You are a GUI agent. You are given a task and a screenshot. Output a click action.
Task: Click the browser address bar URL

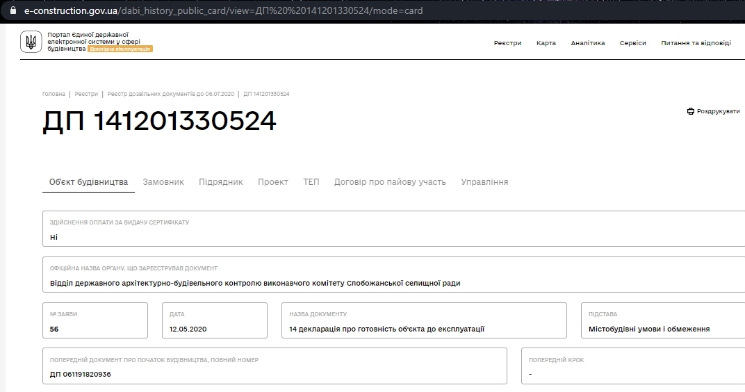(223, 10)
